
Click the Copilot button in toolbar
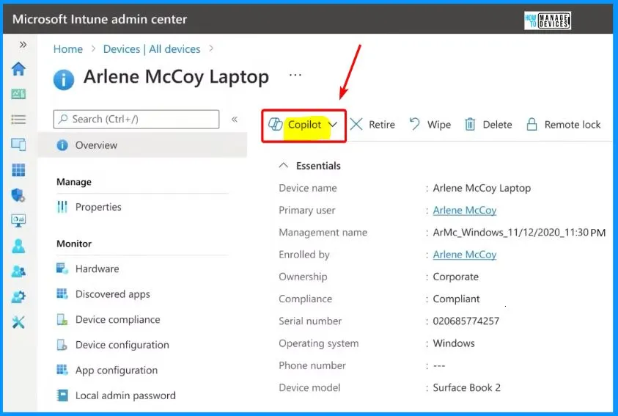304,125
